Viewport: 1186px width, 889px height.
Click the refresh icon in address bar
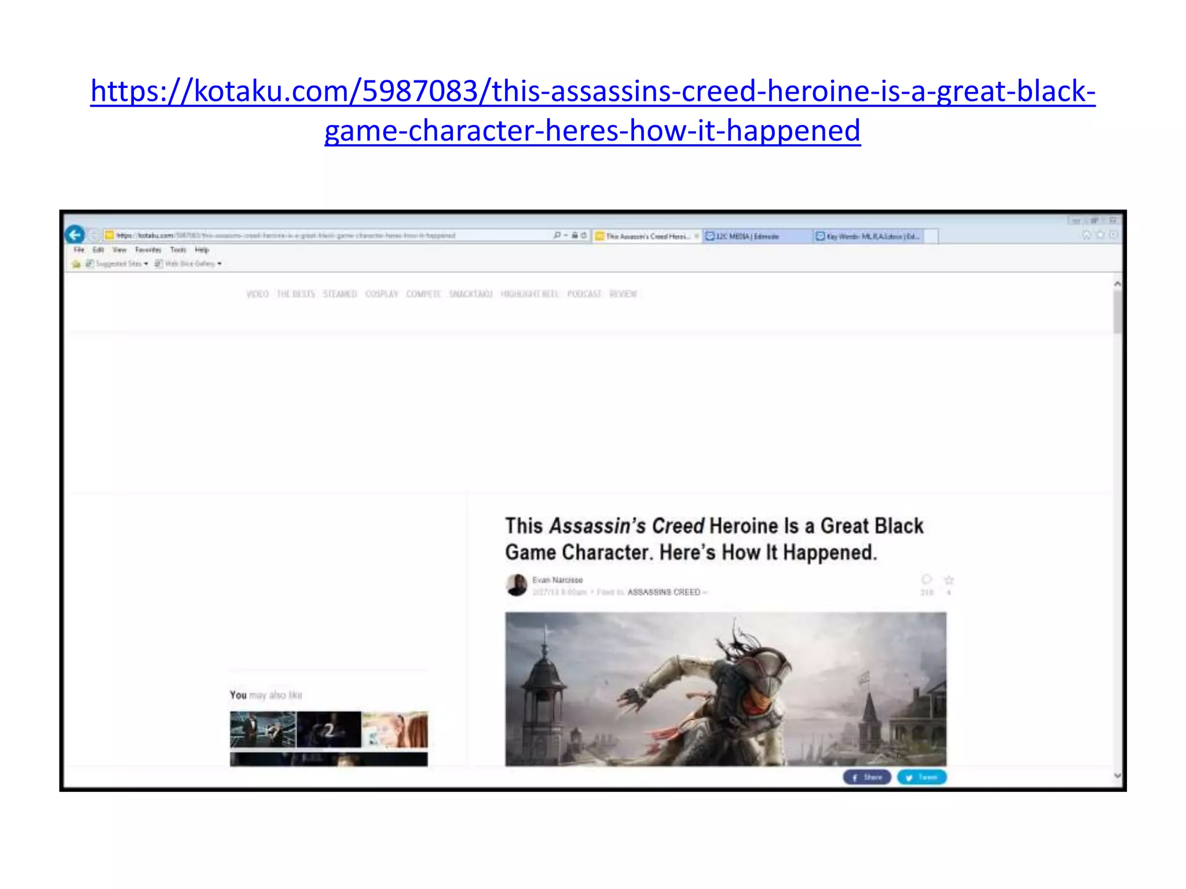coord(584,235)
